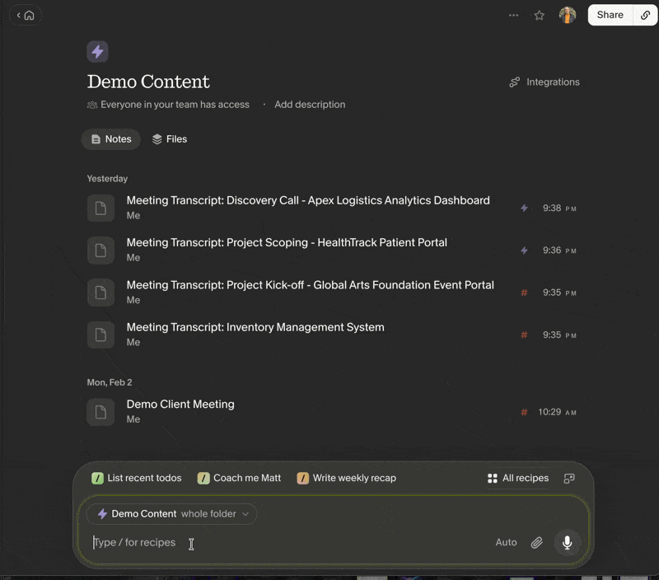This screenshot has width=659, height=580.
Task: Click the Share button
Action: click(x=610, y=15)
